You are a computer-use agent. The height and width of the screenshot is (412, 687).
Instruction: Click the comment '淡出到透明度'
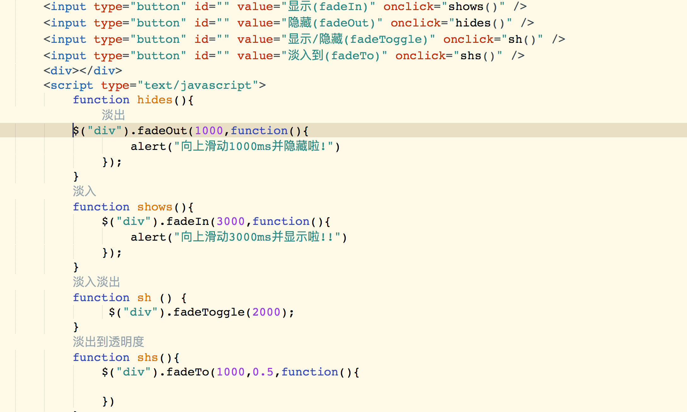pyautogui.click(x=108, y=342)
